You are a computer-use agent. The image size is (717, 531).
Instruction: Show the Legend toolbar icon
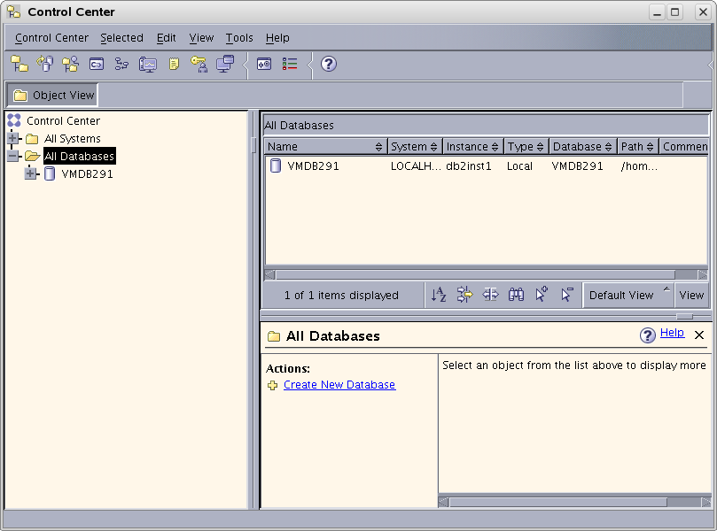coord(290,64)
